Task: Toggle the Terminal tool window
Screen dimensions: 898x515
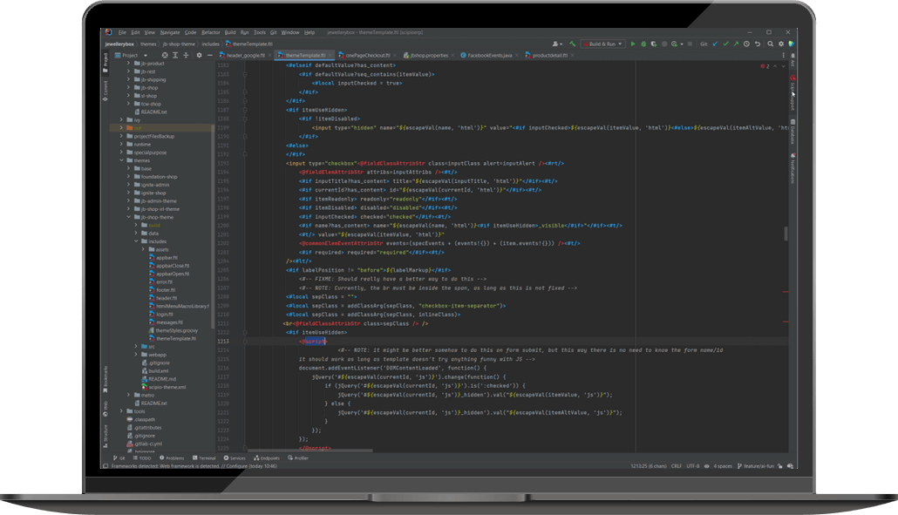Action: [204, 457]
